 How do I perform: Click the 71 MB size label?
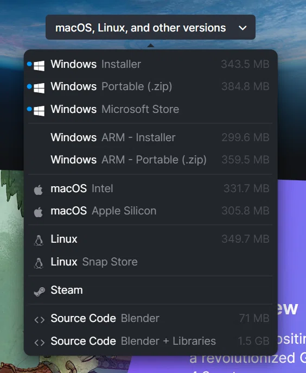(254, 318)
